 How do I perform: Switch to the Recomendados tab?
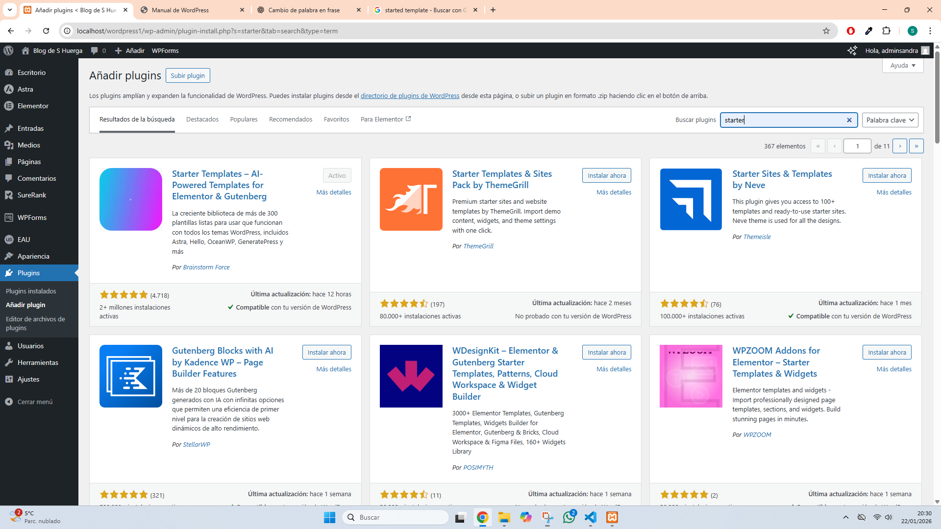(x=290, y=119)
